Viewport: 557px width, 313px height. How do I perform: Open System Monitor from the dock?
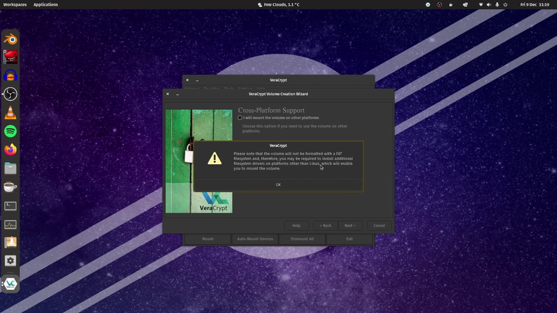pyautogui.click(x=10, y=224)
